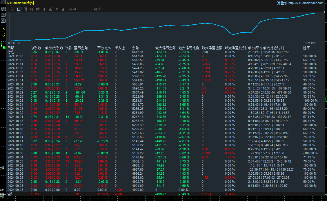Open the M tab
The image size is (327, 201).
[x=57, y=9]
